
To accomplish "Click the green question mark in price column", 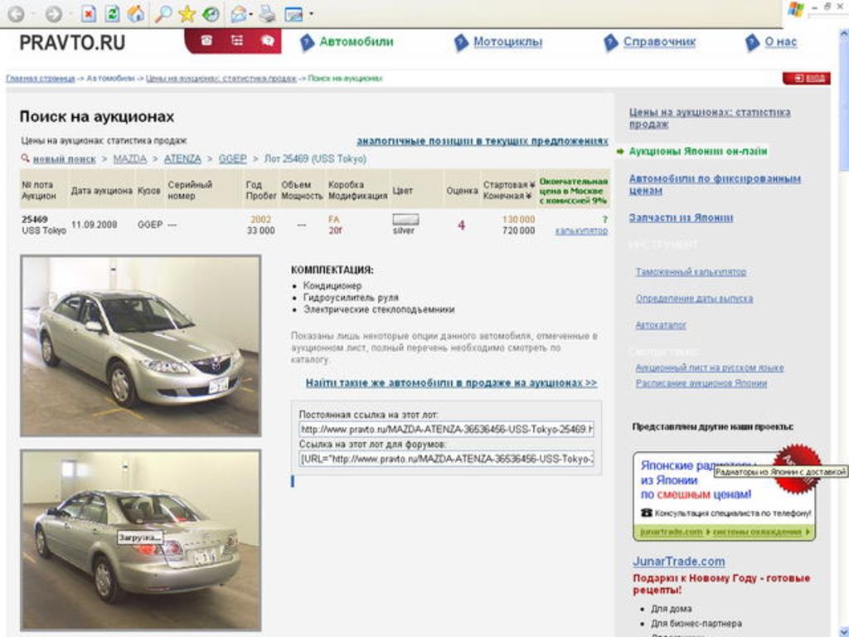I will tap(604, 219).
